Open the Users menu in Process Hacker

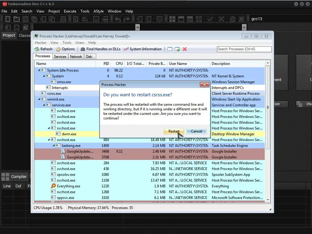coord(80,43)
